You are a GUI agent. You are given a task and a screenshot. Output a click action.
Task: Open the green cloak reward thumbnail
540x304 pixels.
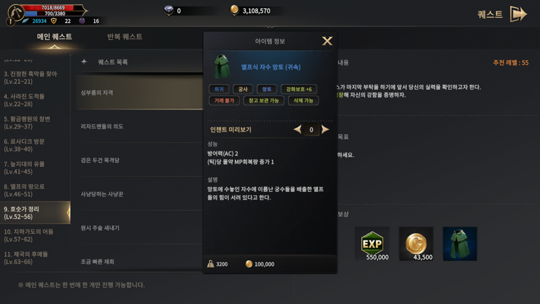coord(460,244)
